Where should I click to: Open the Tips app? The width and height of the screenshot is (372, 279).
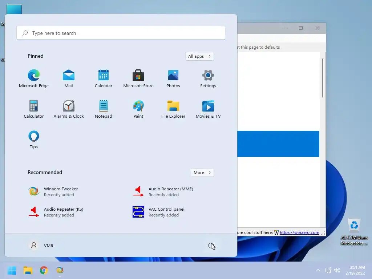point(34,140)
